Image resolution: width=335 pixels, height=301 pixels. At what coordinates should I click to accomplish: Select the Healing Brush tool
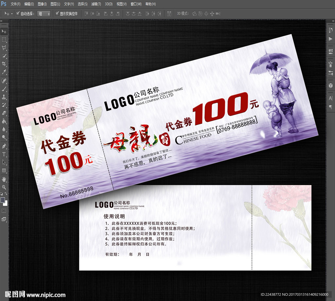click(4, 81)
